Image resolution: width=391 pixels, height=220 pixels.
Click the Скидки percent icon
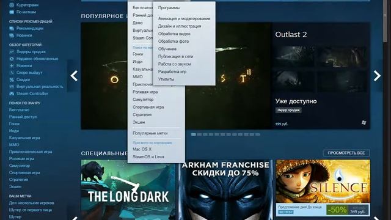pos(12,80)
